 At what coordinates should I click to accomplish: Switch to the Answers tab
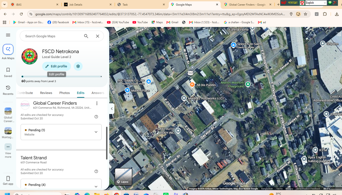click(x=98, y=93)
